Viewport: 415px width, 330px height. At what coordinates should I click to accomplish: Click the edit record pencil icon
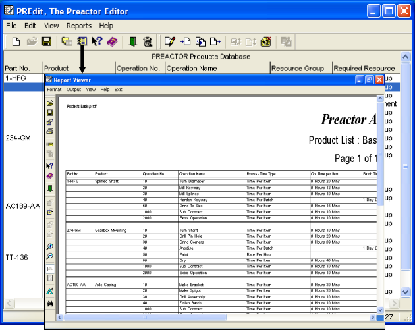coord(170,41)
